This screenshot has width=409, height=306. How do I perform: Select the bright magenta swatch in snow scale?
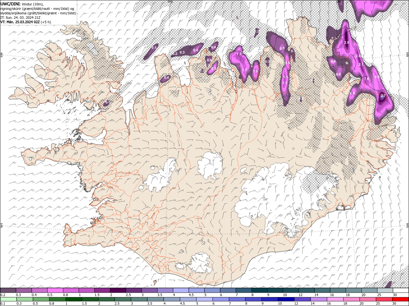[55, 290]
